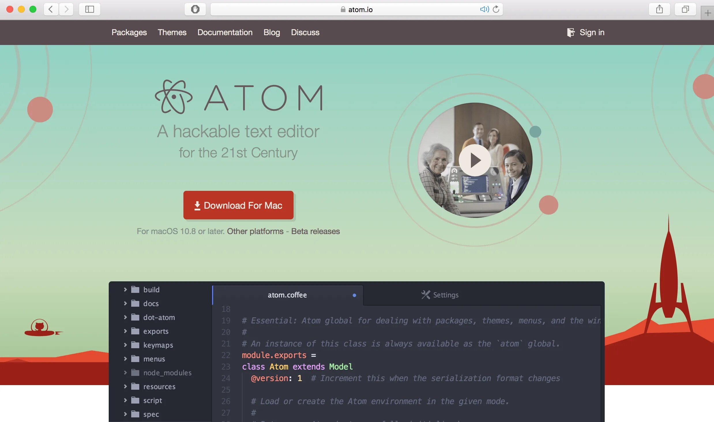This screenshot has width=714, height=422.
Task: Click '@version' code token
Action: (x=269, y=378)
